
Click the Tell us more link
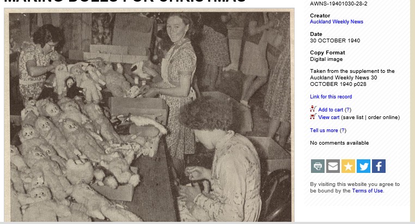point(324,130)
